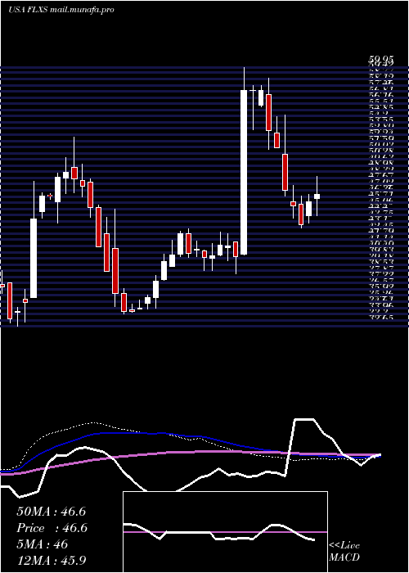This screenshot has width=409, height=573.
Task: Click the '5MA : 46' reading
Action: 43,544
